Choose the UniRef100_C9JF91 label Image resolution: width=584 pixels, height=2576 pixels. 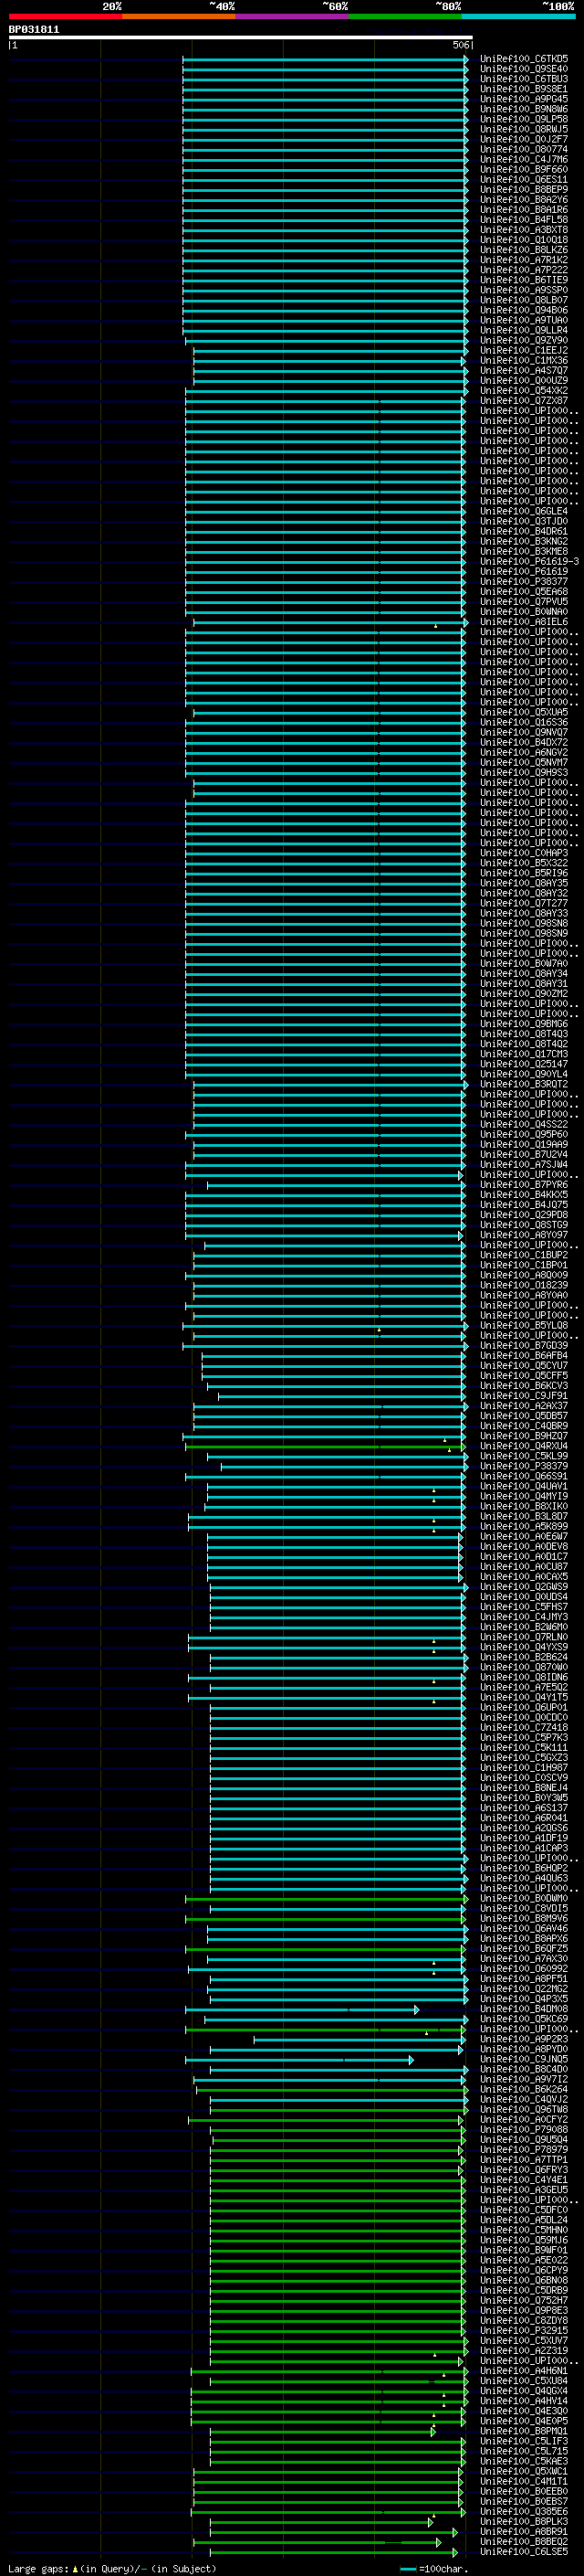[523, 1396]
